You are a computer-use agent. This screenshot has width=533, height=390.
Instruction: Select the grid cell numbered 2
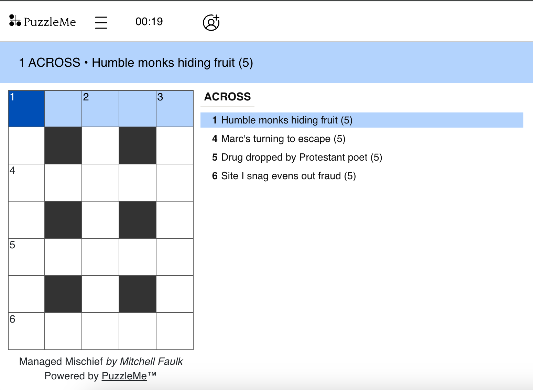[100, 109]
